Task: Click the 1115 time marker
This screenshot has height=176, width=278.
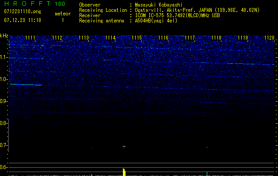Action: (137, 38)
